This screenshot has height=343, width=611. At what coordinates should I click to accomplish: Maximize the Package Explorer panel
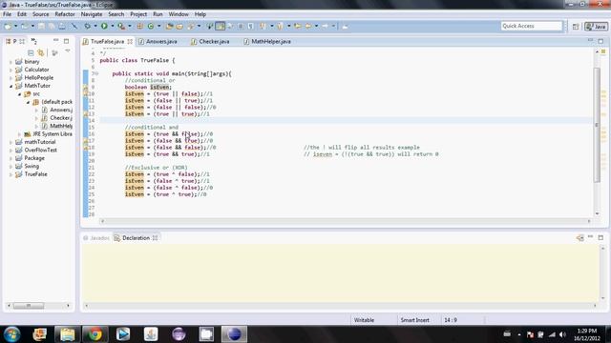pyautogui.click(x=66, y=41)
